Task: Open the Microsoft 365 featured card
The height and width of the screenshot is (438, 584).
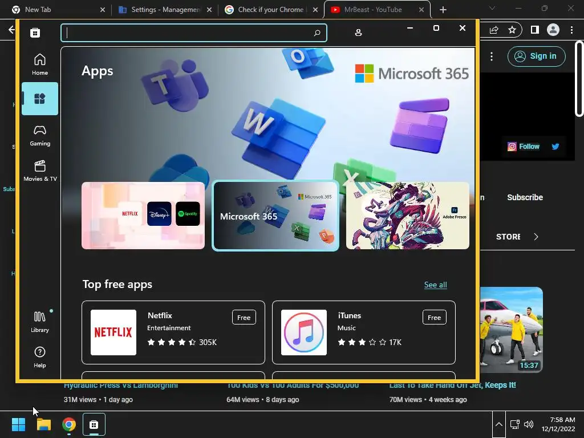Action: (275, 216)
